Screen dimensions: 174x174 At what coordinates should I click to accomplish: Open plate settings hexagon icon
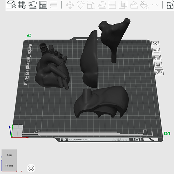(x=159, y=72)
